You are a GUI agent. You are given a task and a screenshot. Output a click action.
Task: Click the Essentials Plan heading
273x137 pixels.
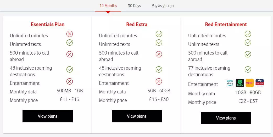(48, 25)
